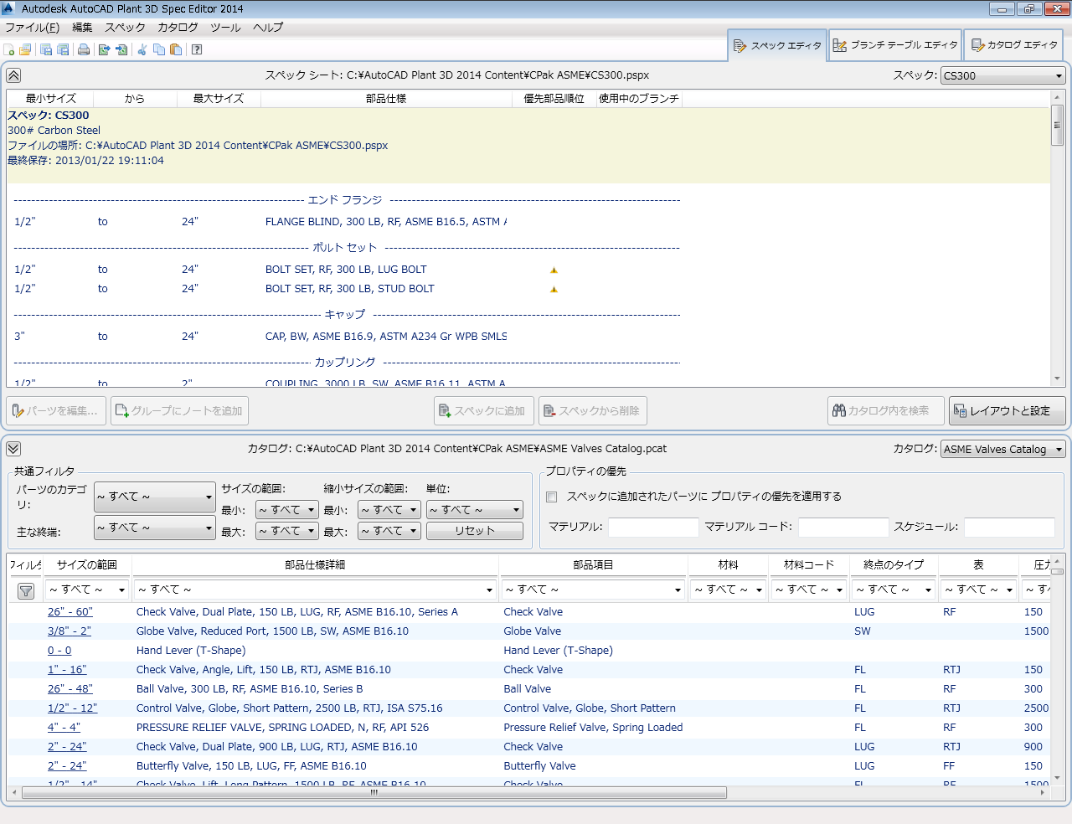
Task: Open the スペック CS300 dropdown
Action: click(x=1002, y=75)
